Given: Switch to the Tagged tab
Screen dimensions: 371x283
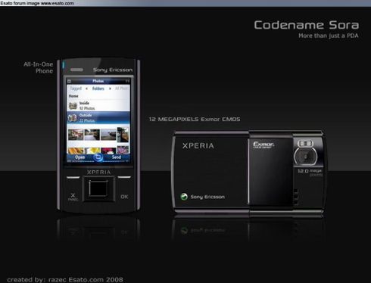Looking at the screenshot, I should tap(76, 89).
